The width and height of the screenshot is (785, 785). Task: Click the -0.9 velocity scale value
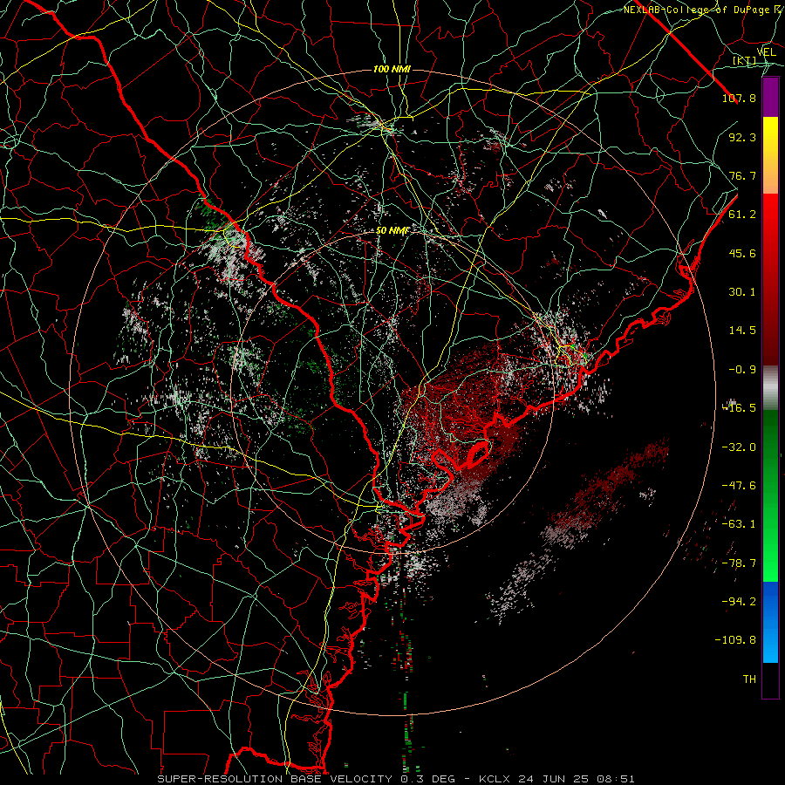(742, 370)
